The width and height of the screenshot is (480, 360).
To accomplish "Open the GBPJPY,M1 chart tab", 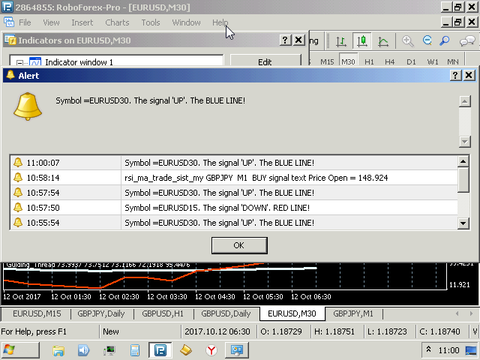I will point(353,313).
